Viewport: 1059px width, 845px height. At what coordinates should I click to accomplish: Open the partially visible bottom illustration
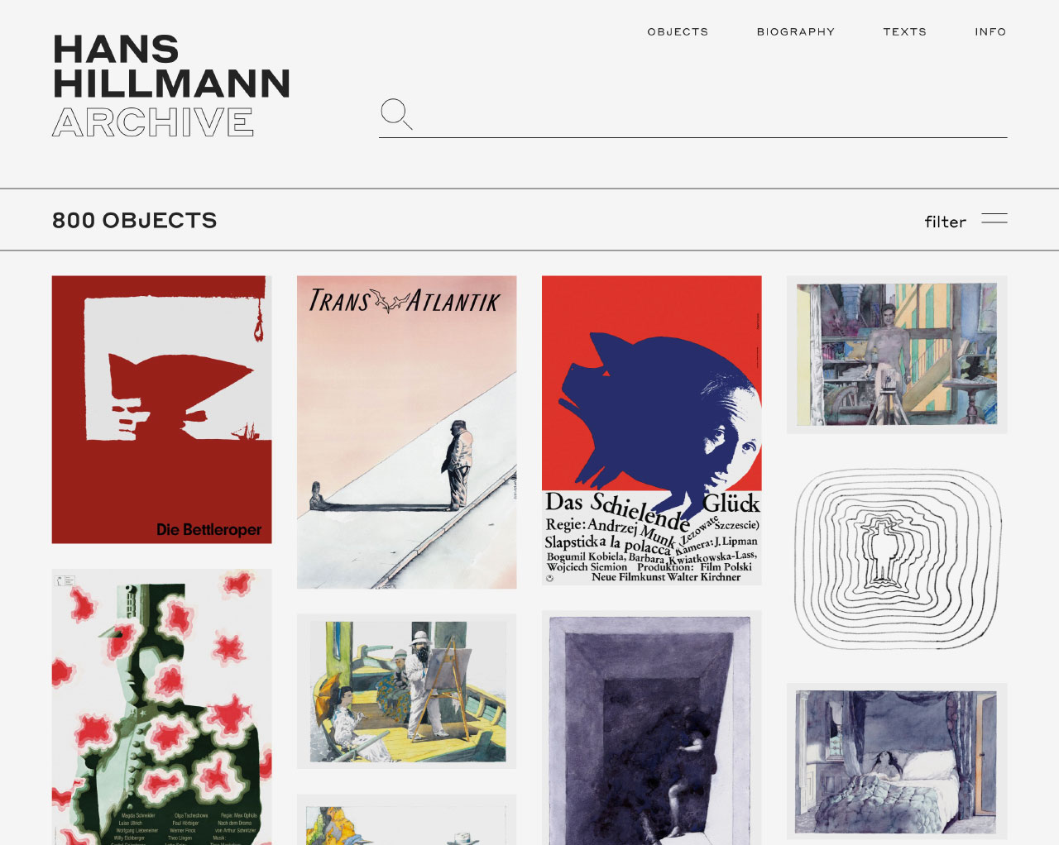coord(406,820)
